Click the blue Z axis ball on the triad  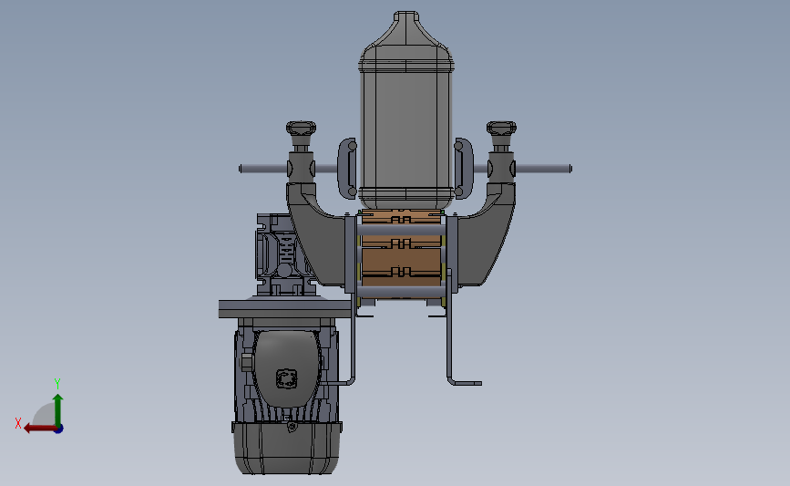tap(59, 429)
